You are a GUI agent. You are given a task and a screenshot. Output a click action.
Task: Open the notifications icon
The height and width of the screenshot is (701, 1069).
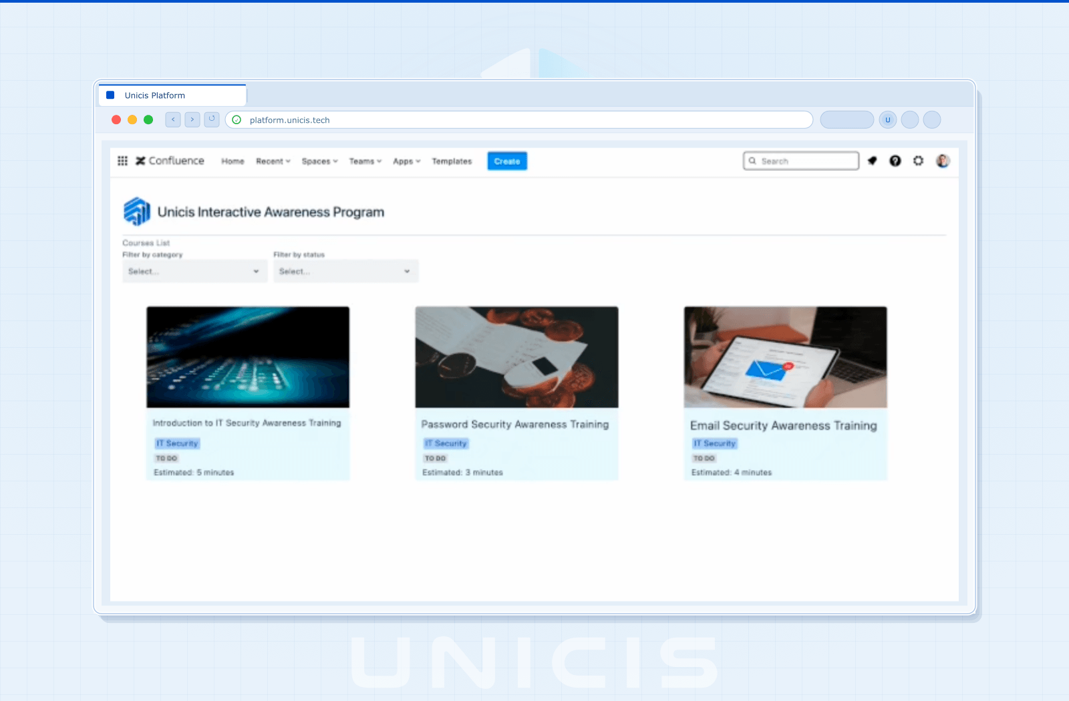point(872,161)
